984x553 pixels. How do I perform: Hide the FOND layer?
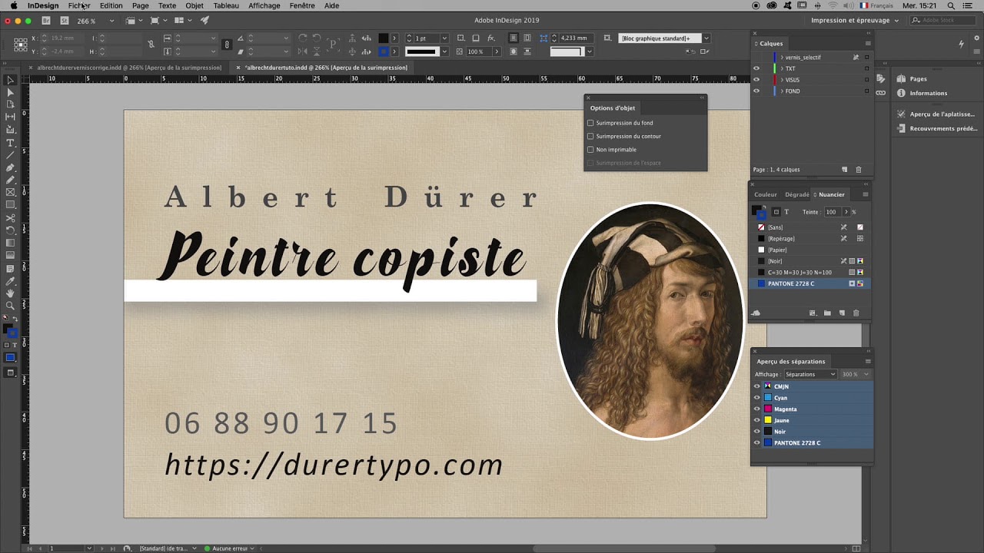click(756, 91)
